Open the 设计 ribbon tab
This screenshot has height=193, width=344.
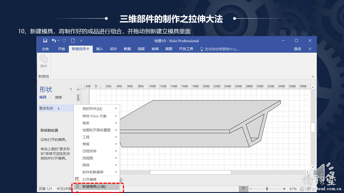[x=114, y=49]
